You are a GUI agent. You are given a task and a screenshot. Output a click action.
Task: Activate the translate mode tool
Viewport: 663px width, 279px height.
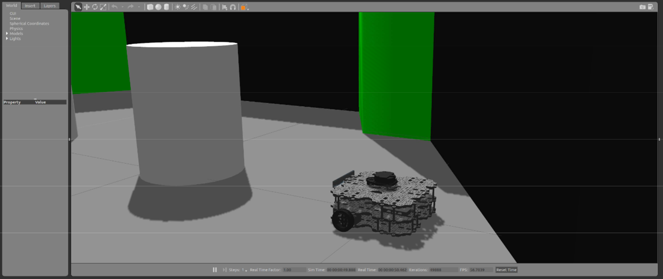pos(86,7)
